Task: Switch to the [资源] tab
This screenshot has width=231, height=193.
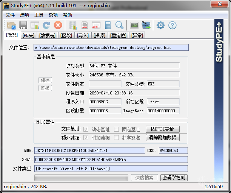Action: [99, 35]
